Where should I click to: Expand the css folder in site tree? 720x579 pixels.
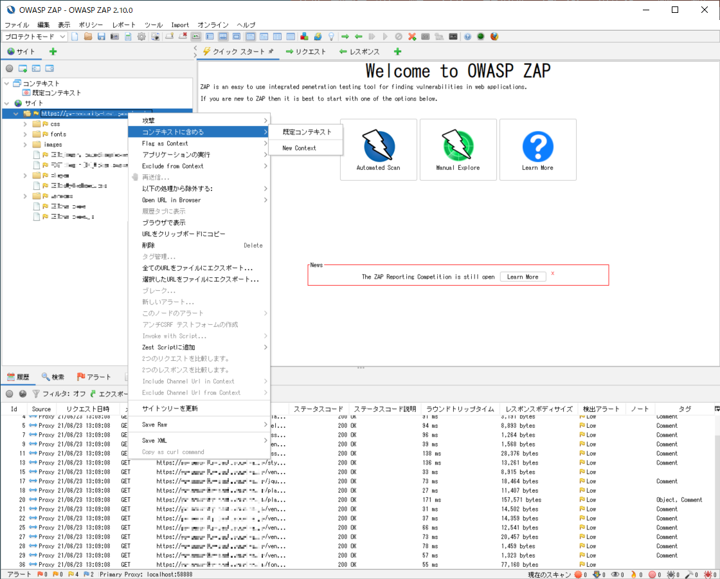(25, 124)
